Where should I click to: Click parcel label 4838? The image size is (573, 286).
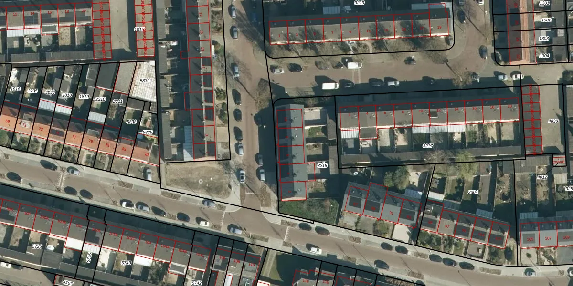553,121
